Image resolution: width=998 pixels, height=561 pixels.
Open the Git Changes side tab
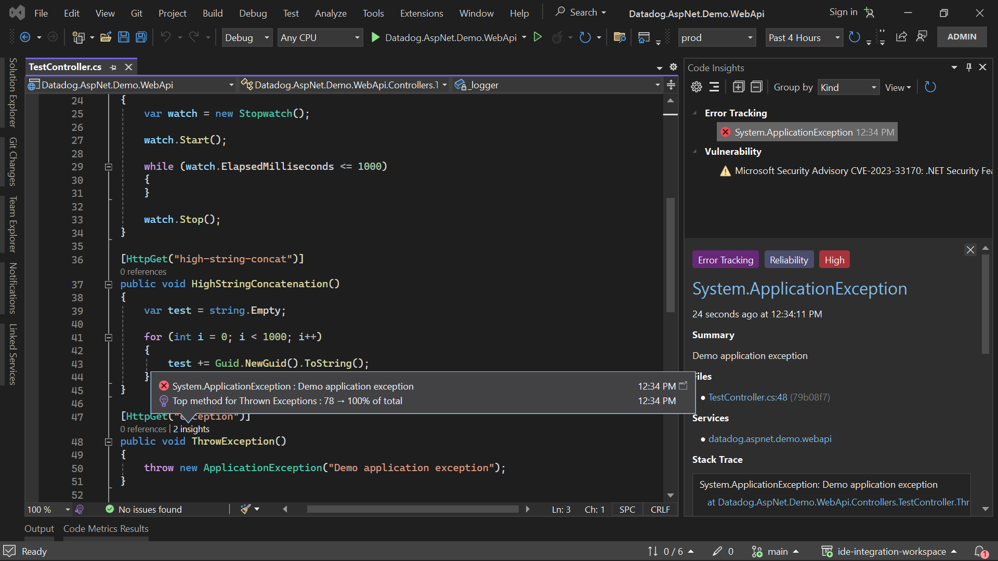coord(13,162)
